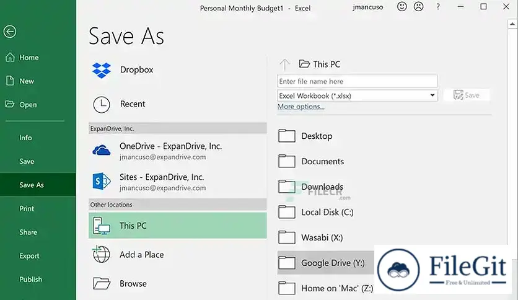Click the Local Disk (C:) folder icon

[x=287, y=212]
